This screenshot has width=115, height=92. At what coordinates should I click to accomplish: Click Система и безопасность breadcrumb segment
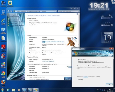34,11
